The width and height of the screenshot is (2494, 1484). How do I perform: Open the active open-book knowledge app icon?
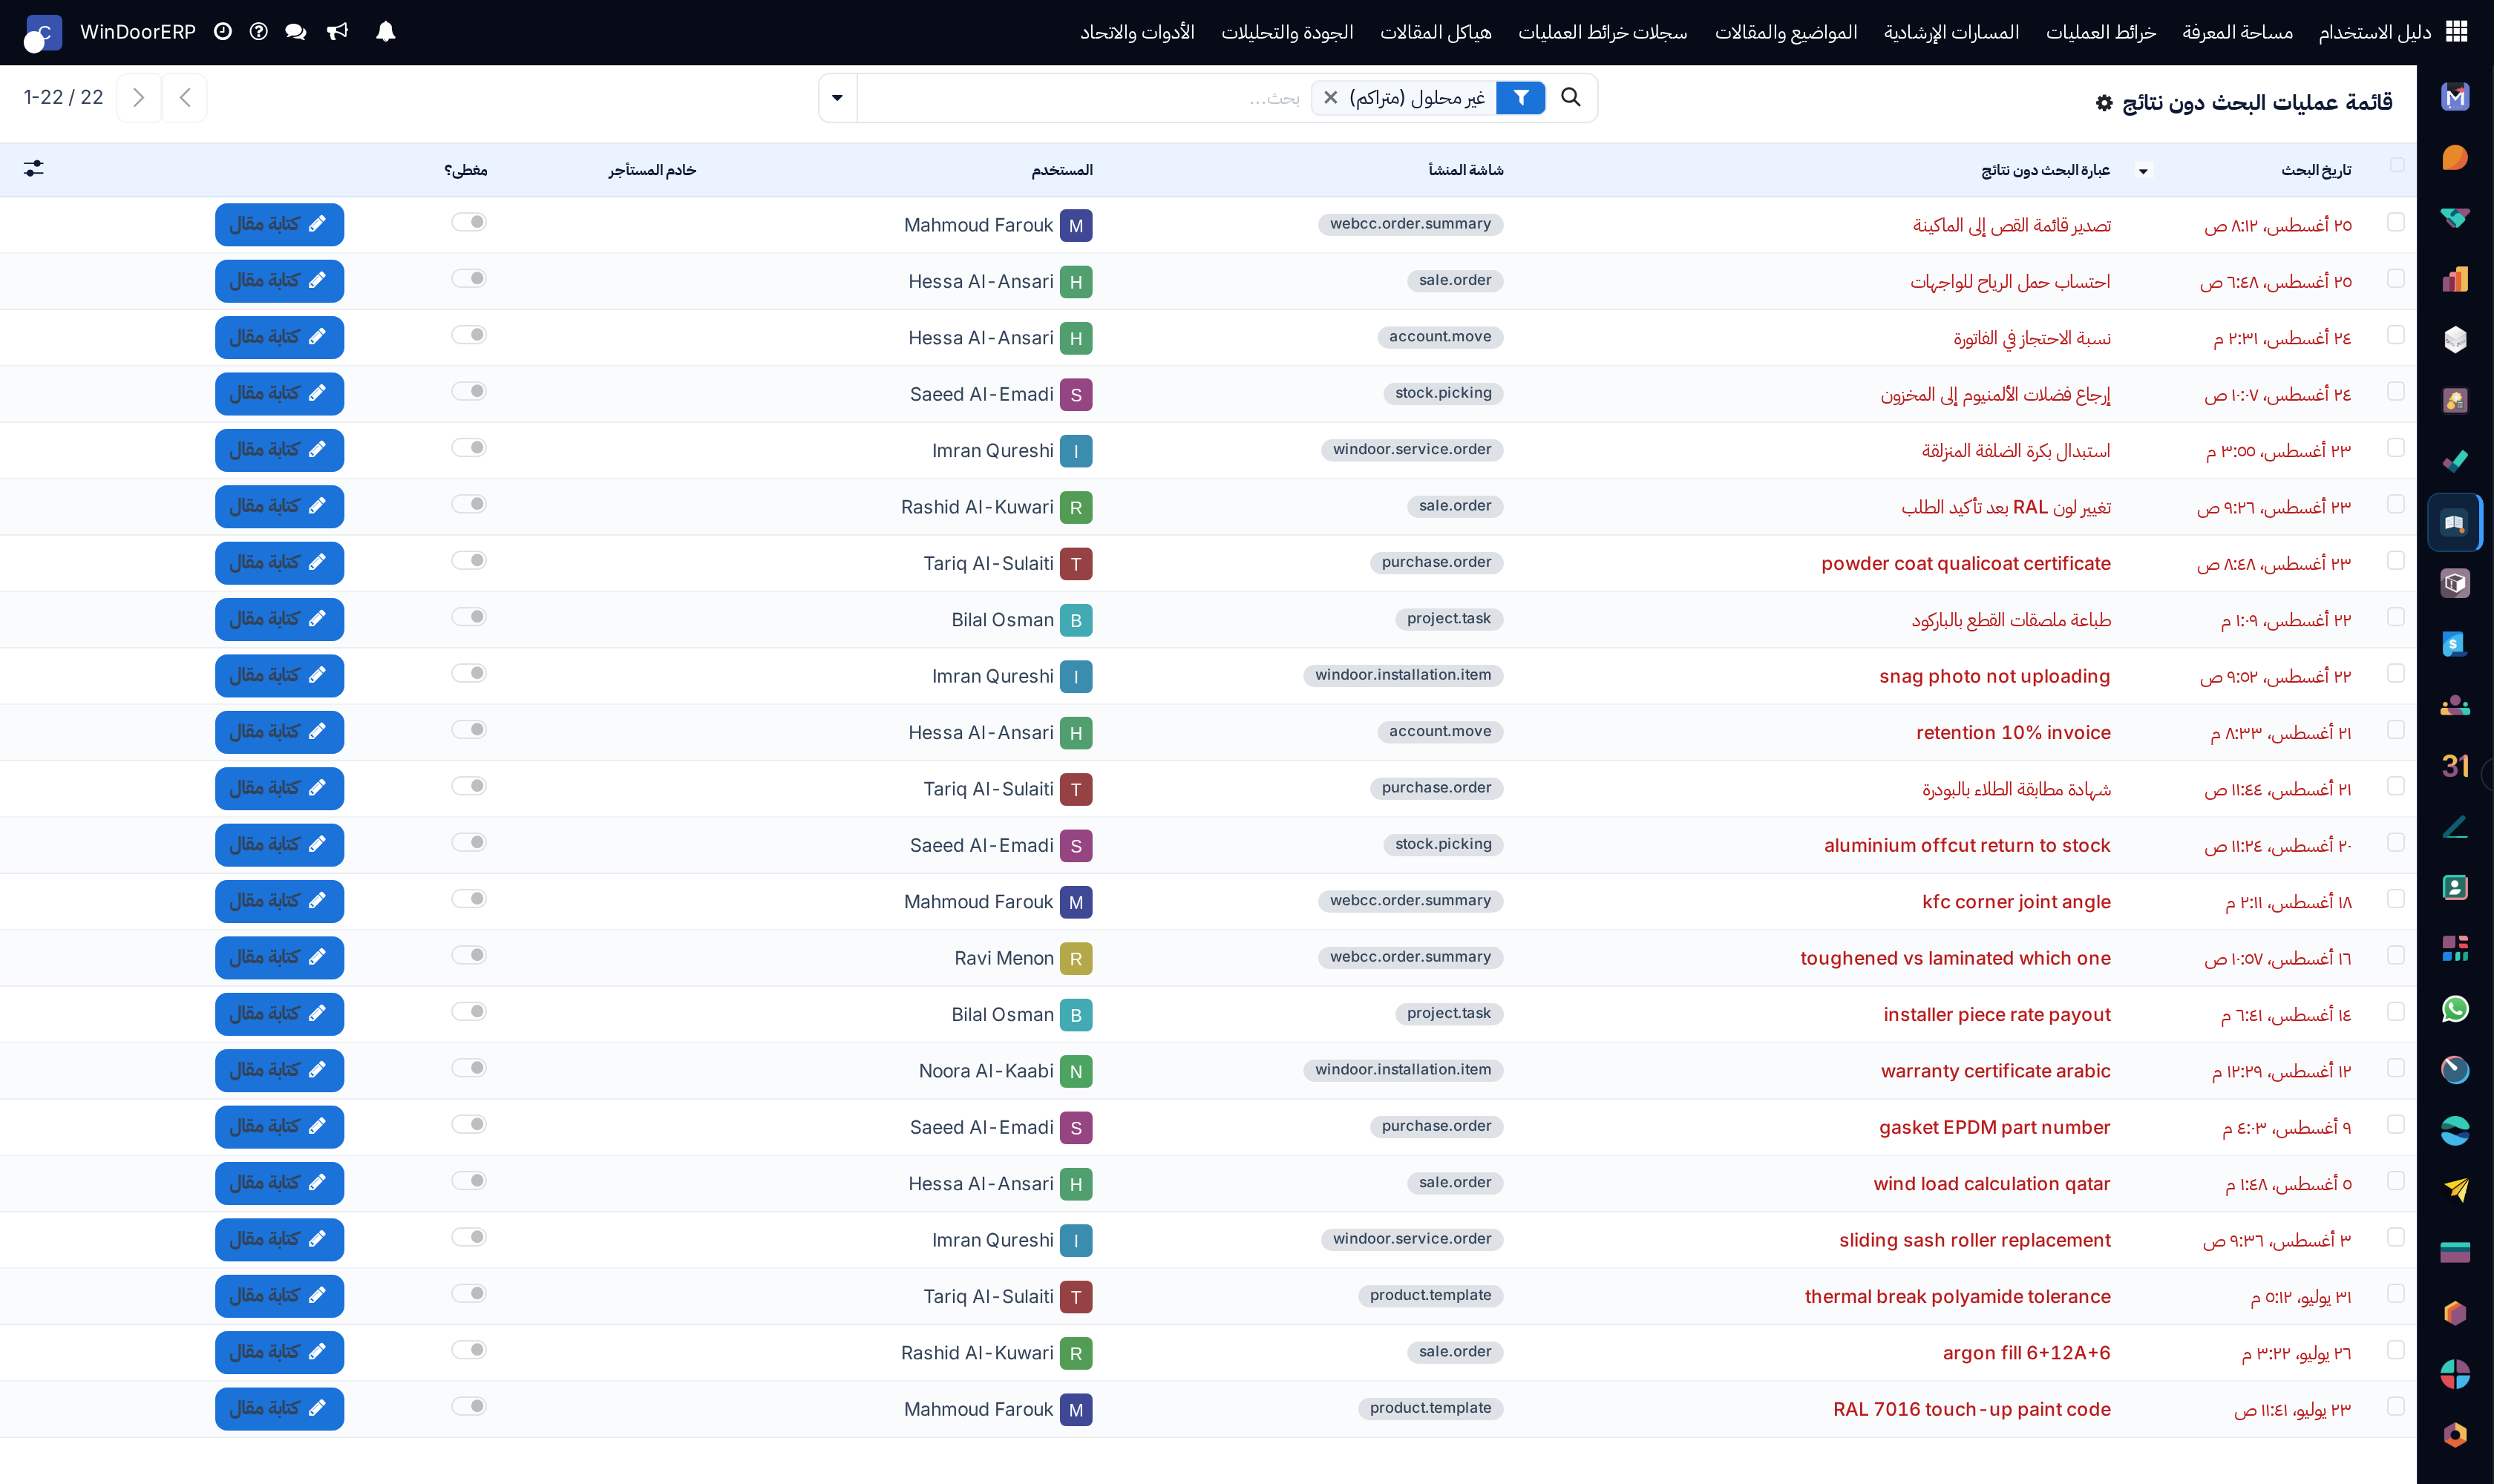[2455, 523]
